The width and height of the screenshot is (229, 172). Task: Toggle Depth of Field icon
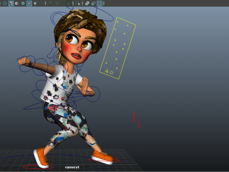[69, 3]
